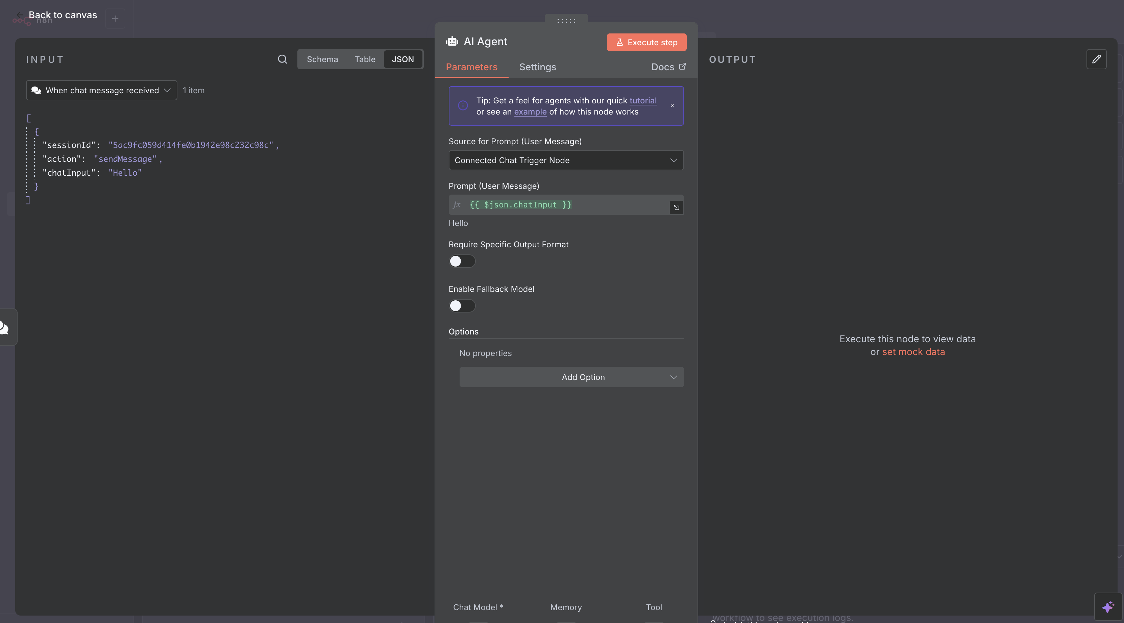Viewport: 1124px width, 623px height.
Task: Click the AI Agent robot icon
Action: pyautogui.click(x=452, y=42)
